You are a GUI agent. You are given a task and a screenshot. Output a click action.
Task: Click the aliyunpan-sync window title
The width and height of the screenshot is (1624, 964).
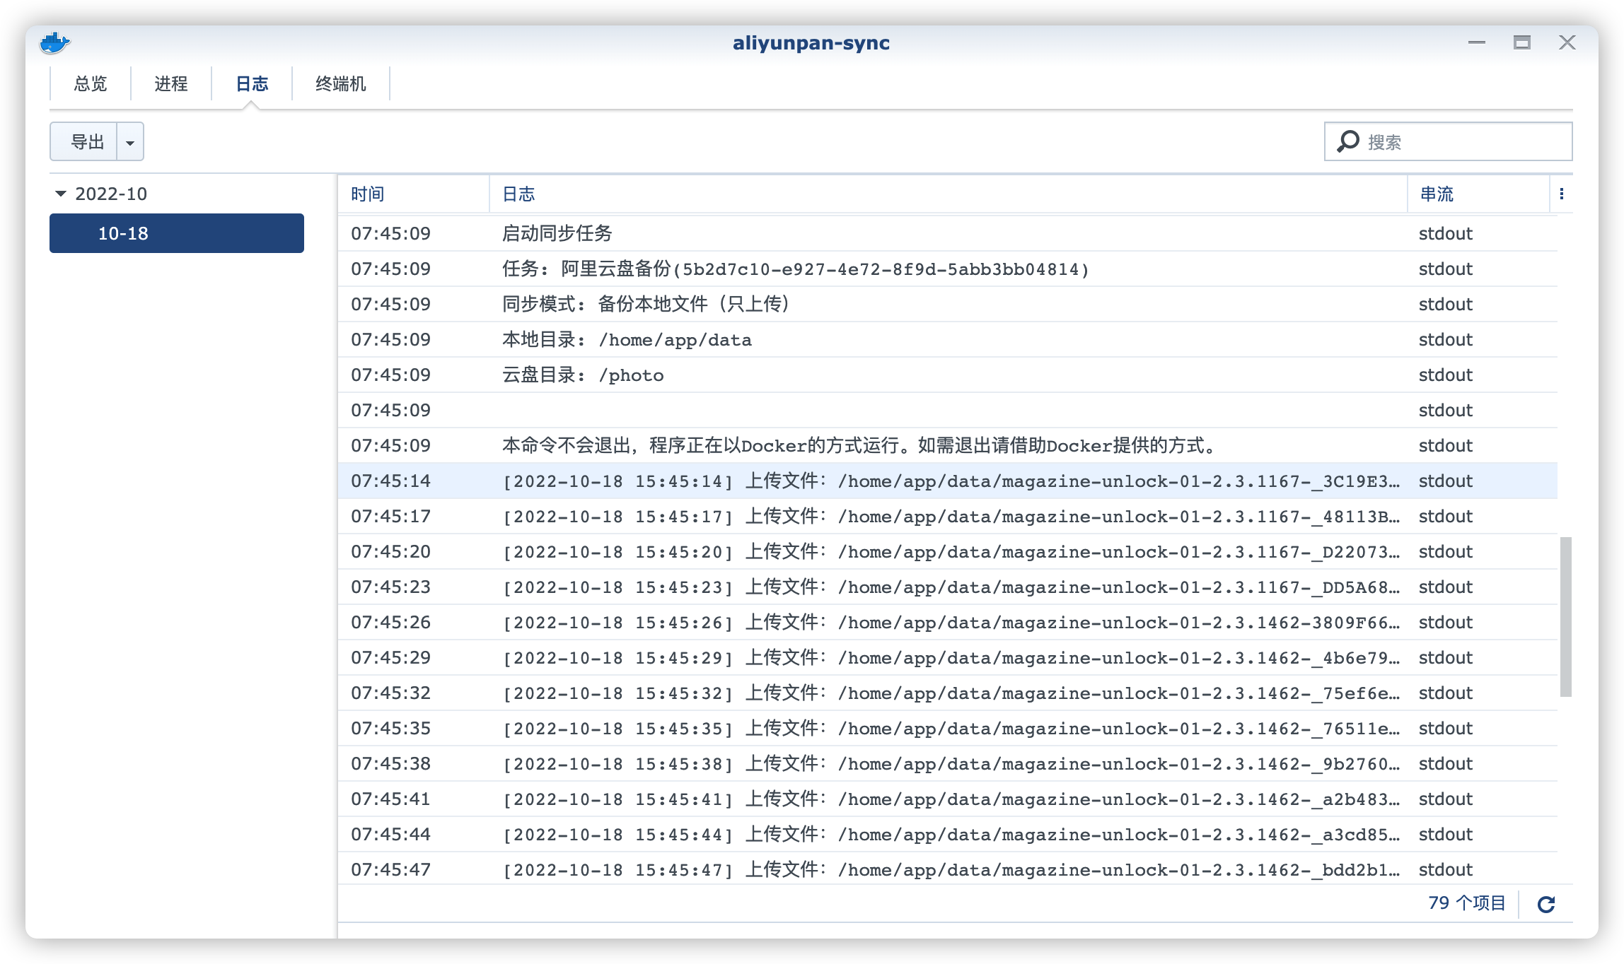click(811, 43)
